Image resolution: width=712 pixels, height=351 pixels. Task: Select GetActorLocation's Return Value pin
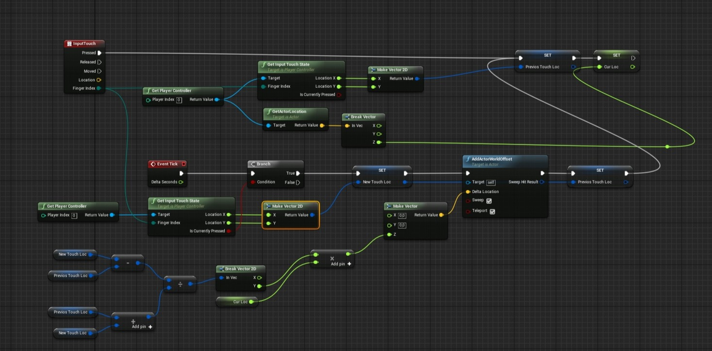tap(322, 125)
